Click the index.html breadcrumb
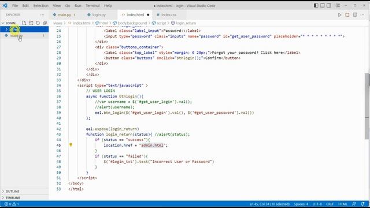Image resolution: width=370 pixels, height=208 pixels. pos(82,23)
